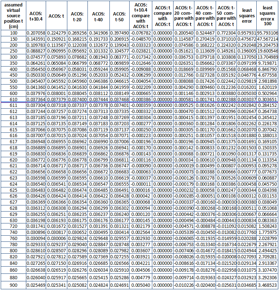The height and width of the screenshot is (290, 279).
Task: Click the cell with value -0.076782
Action: (x=142, y=33)
